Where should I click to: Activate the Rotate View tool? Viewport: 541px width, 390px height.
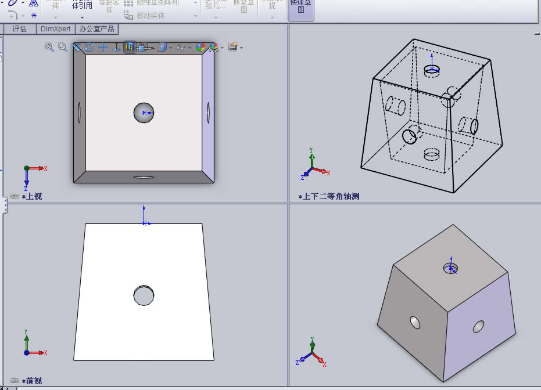[89, 47]
